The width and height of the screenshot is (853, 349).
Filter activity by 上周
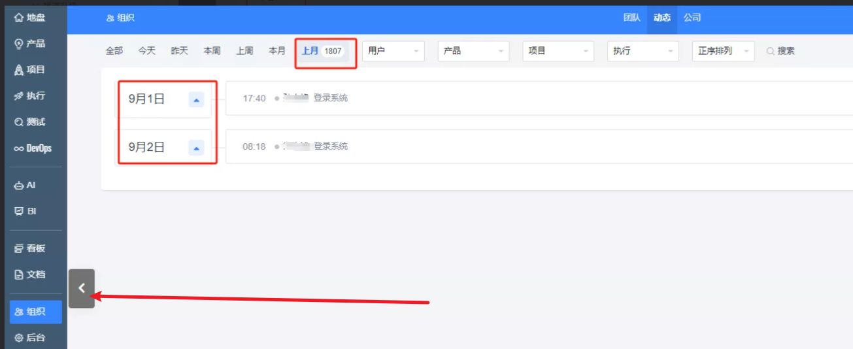244,51
